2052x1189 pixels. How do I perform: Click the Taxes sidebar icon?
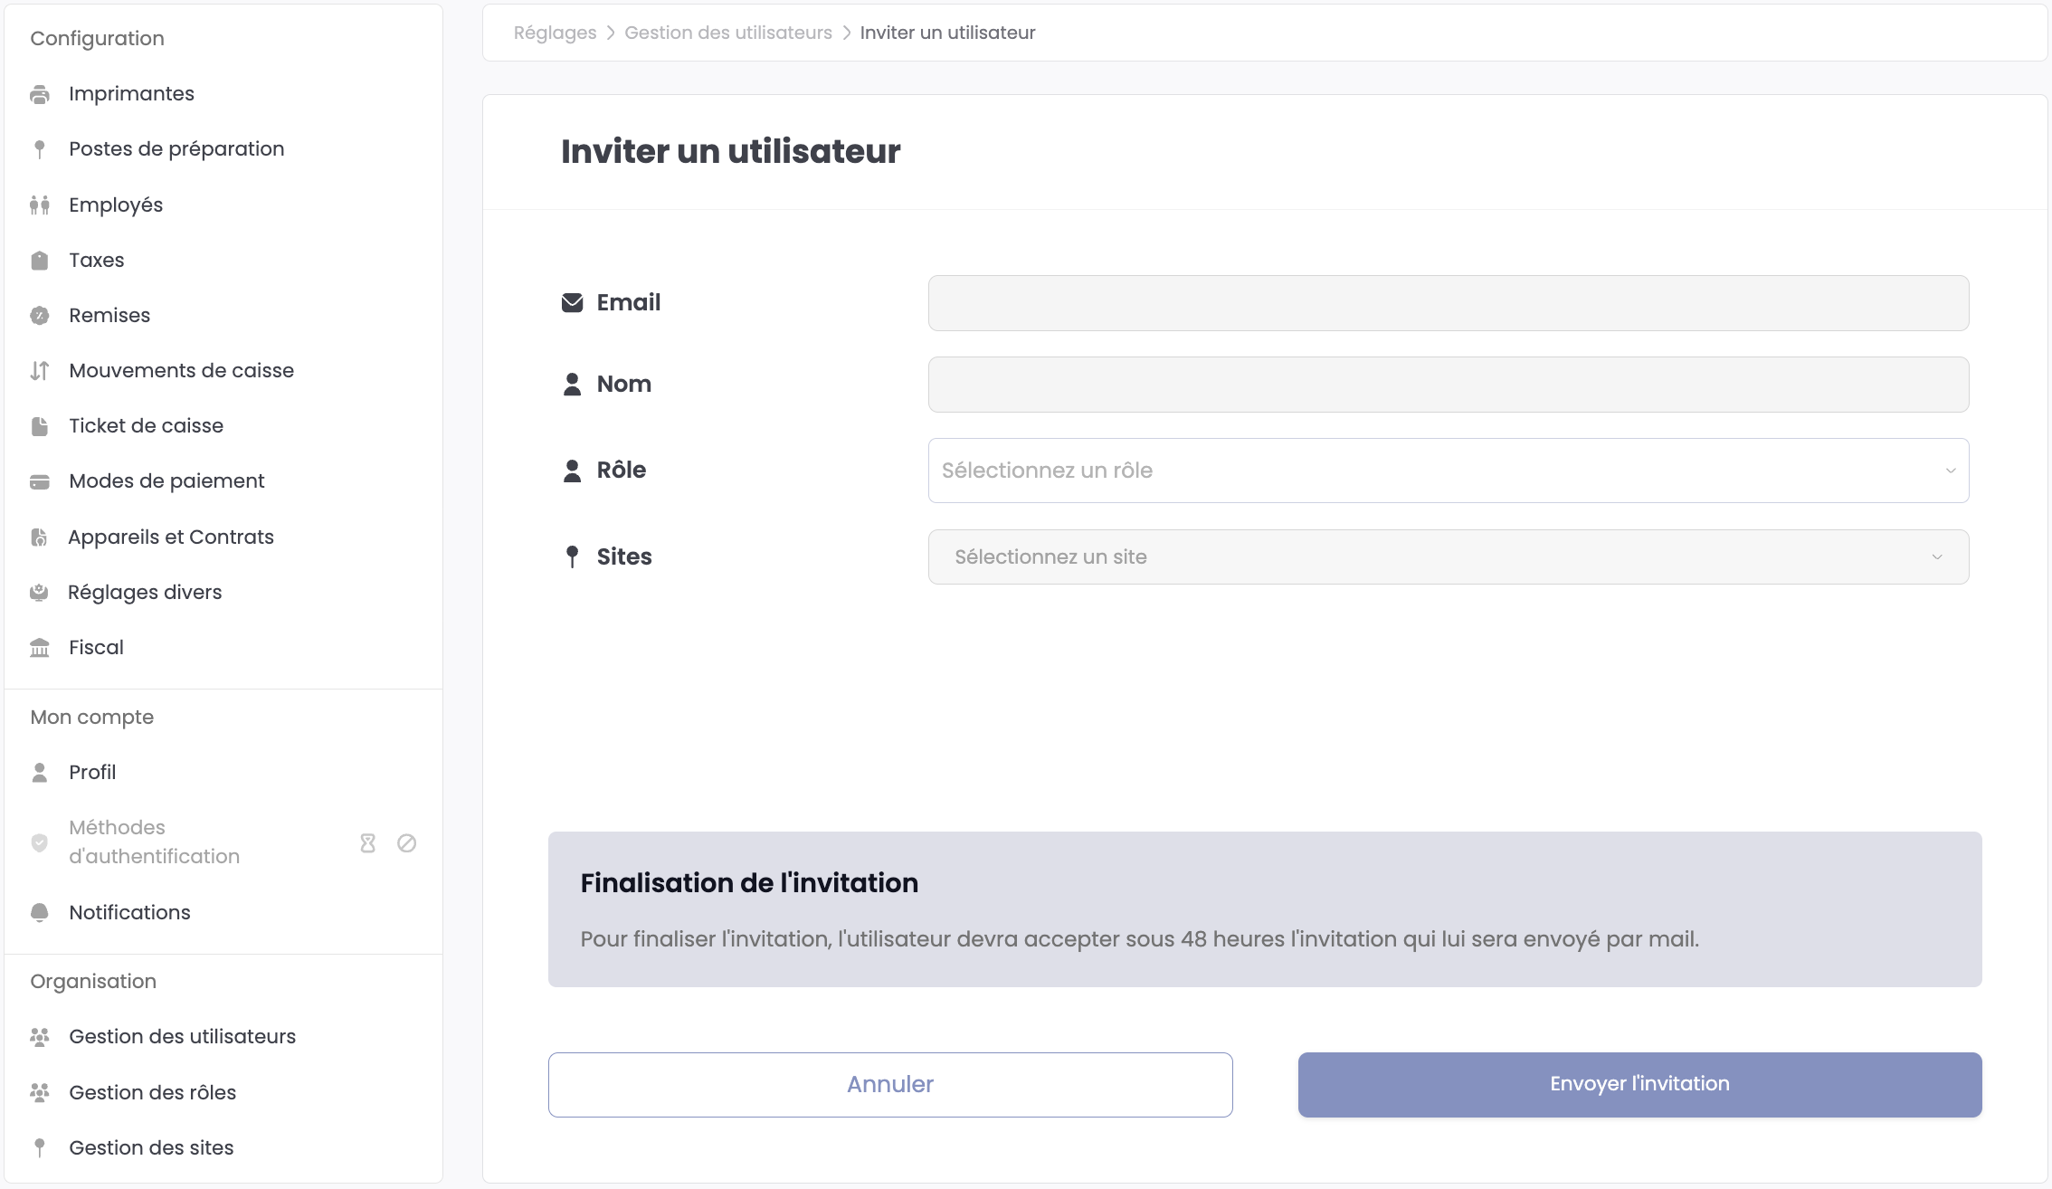40,261
